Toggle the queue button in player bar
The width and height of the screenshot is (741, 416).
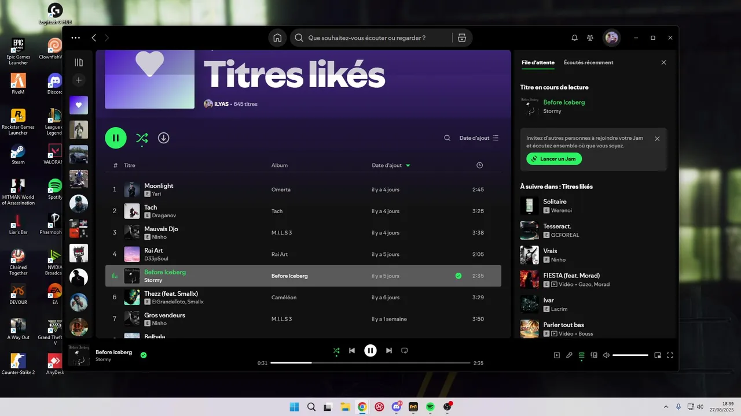point(582,355)
